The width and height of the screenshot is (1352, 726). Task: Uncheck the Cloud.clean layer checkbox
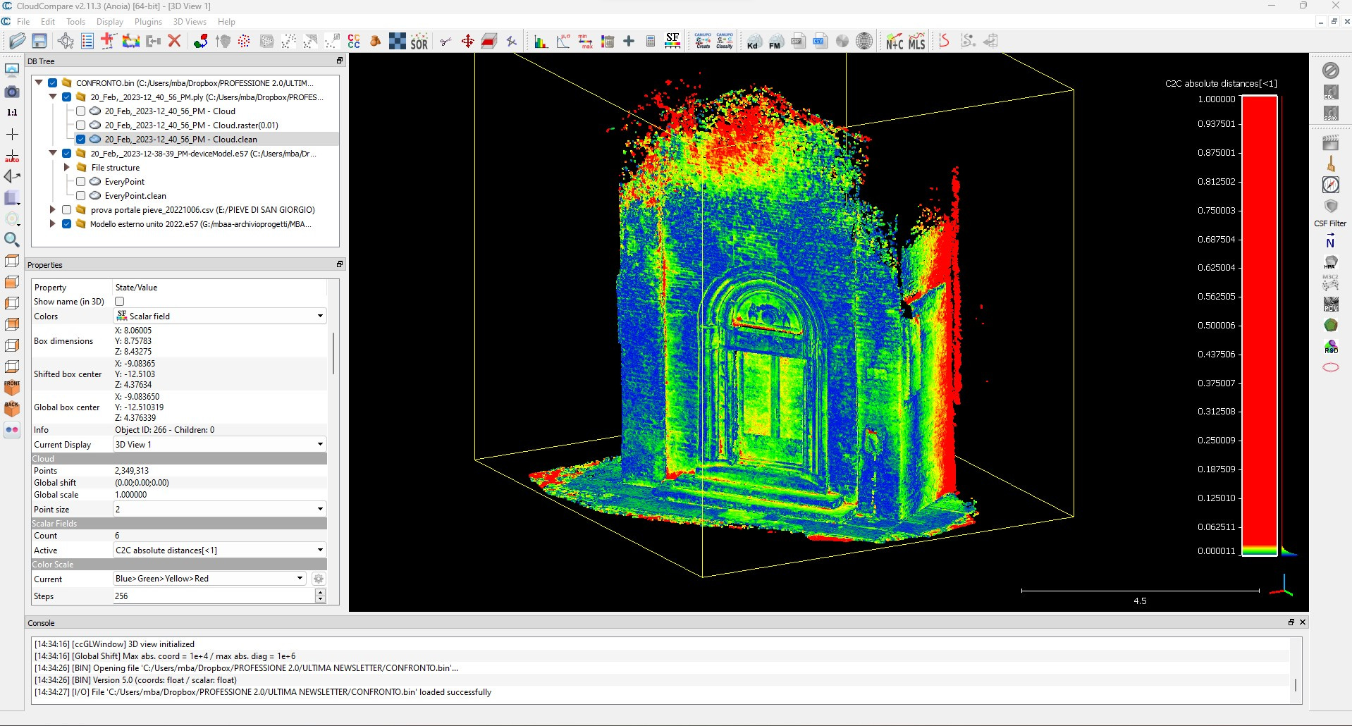(x=80, y=139)
